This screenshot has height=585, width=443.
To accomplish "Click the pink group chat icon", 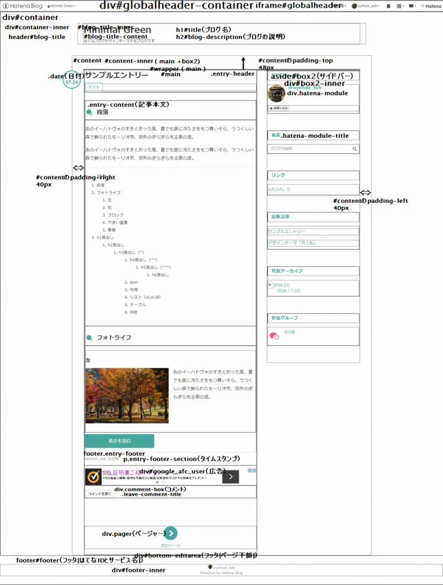I will pos(274,336).
